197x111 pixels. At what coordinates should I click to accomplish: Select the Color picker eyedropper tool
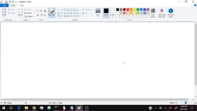coord(41,15)
